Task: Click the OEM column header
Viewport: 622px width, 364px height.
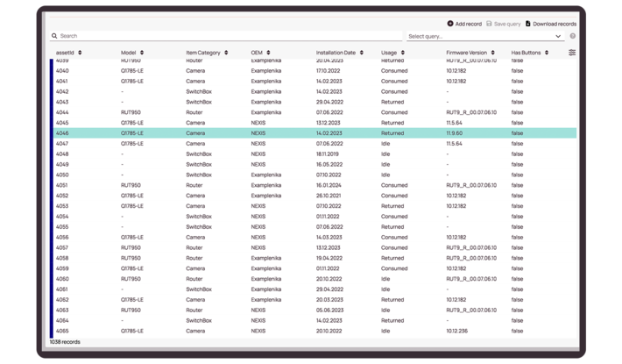Action: [257, 53]
